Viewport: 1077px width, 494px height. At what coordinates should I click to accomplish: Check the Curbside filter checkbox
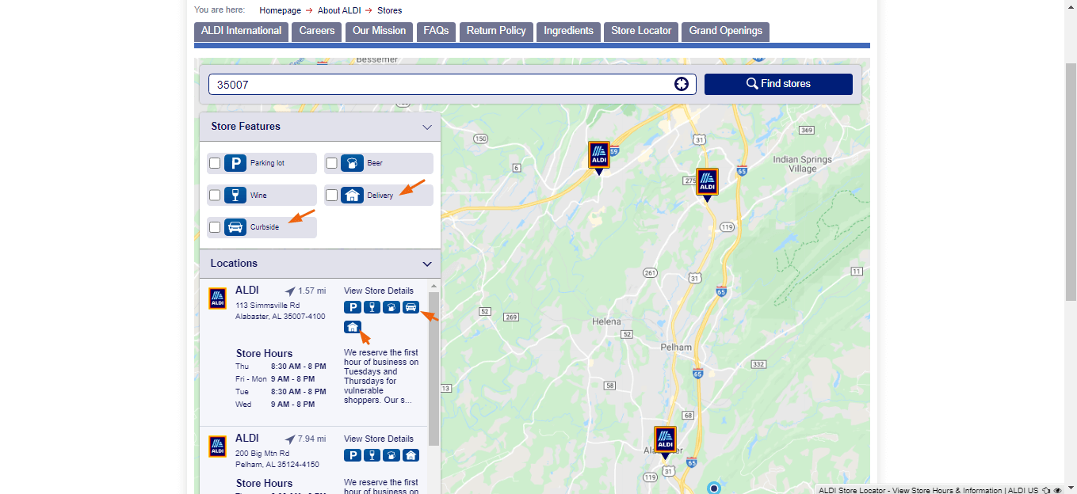coord(215,227)
